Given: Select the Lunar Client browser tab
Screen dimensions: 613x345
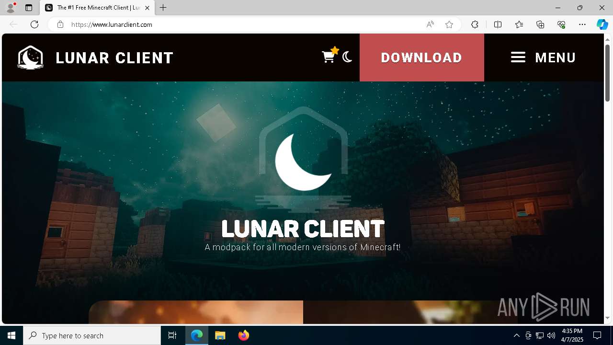Looking at the screenshot, I should point(97,8).
